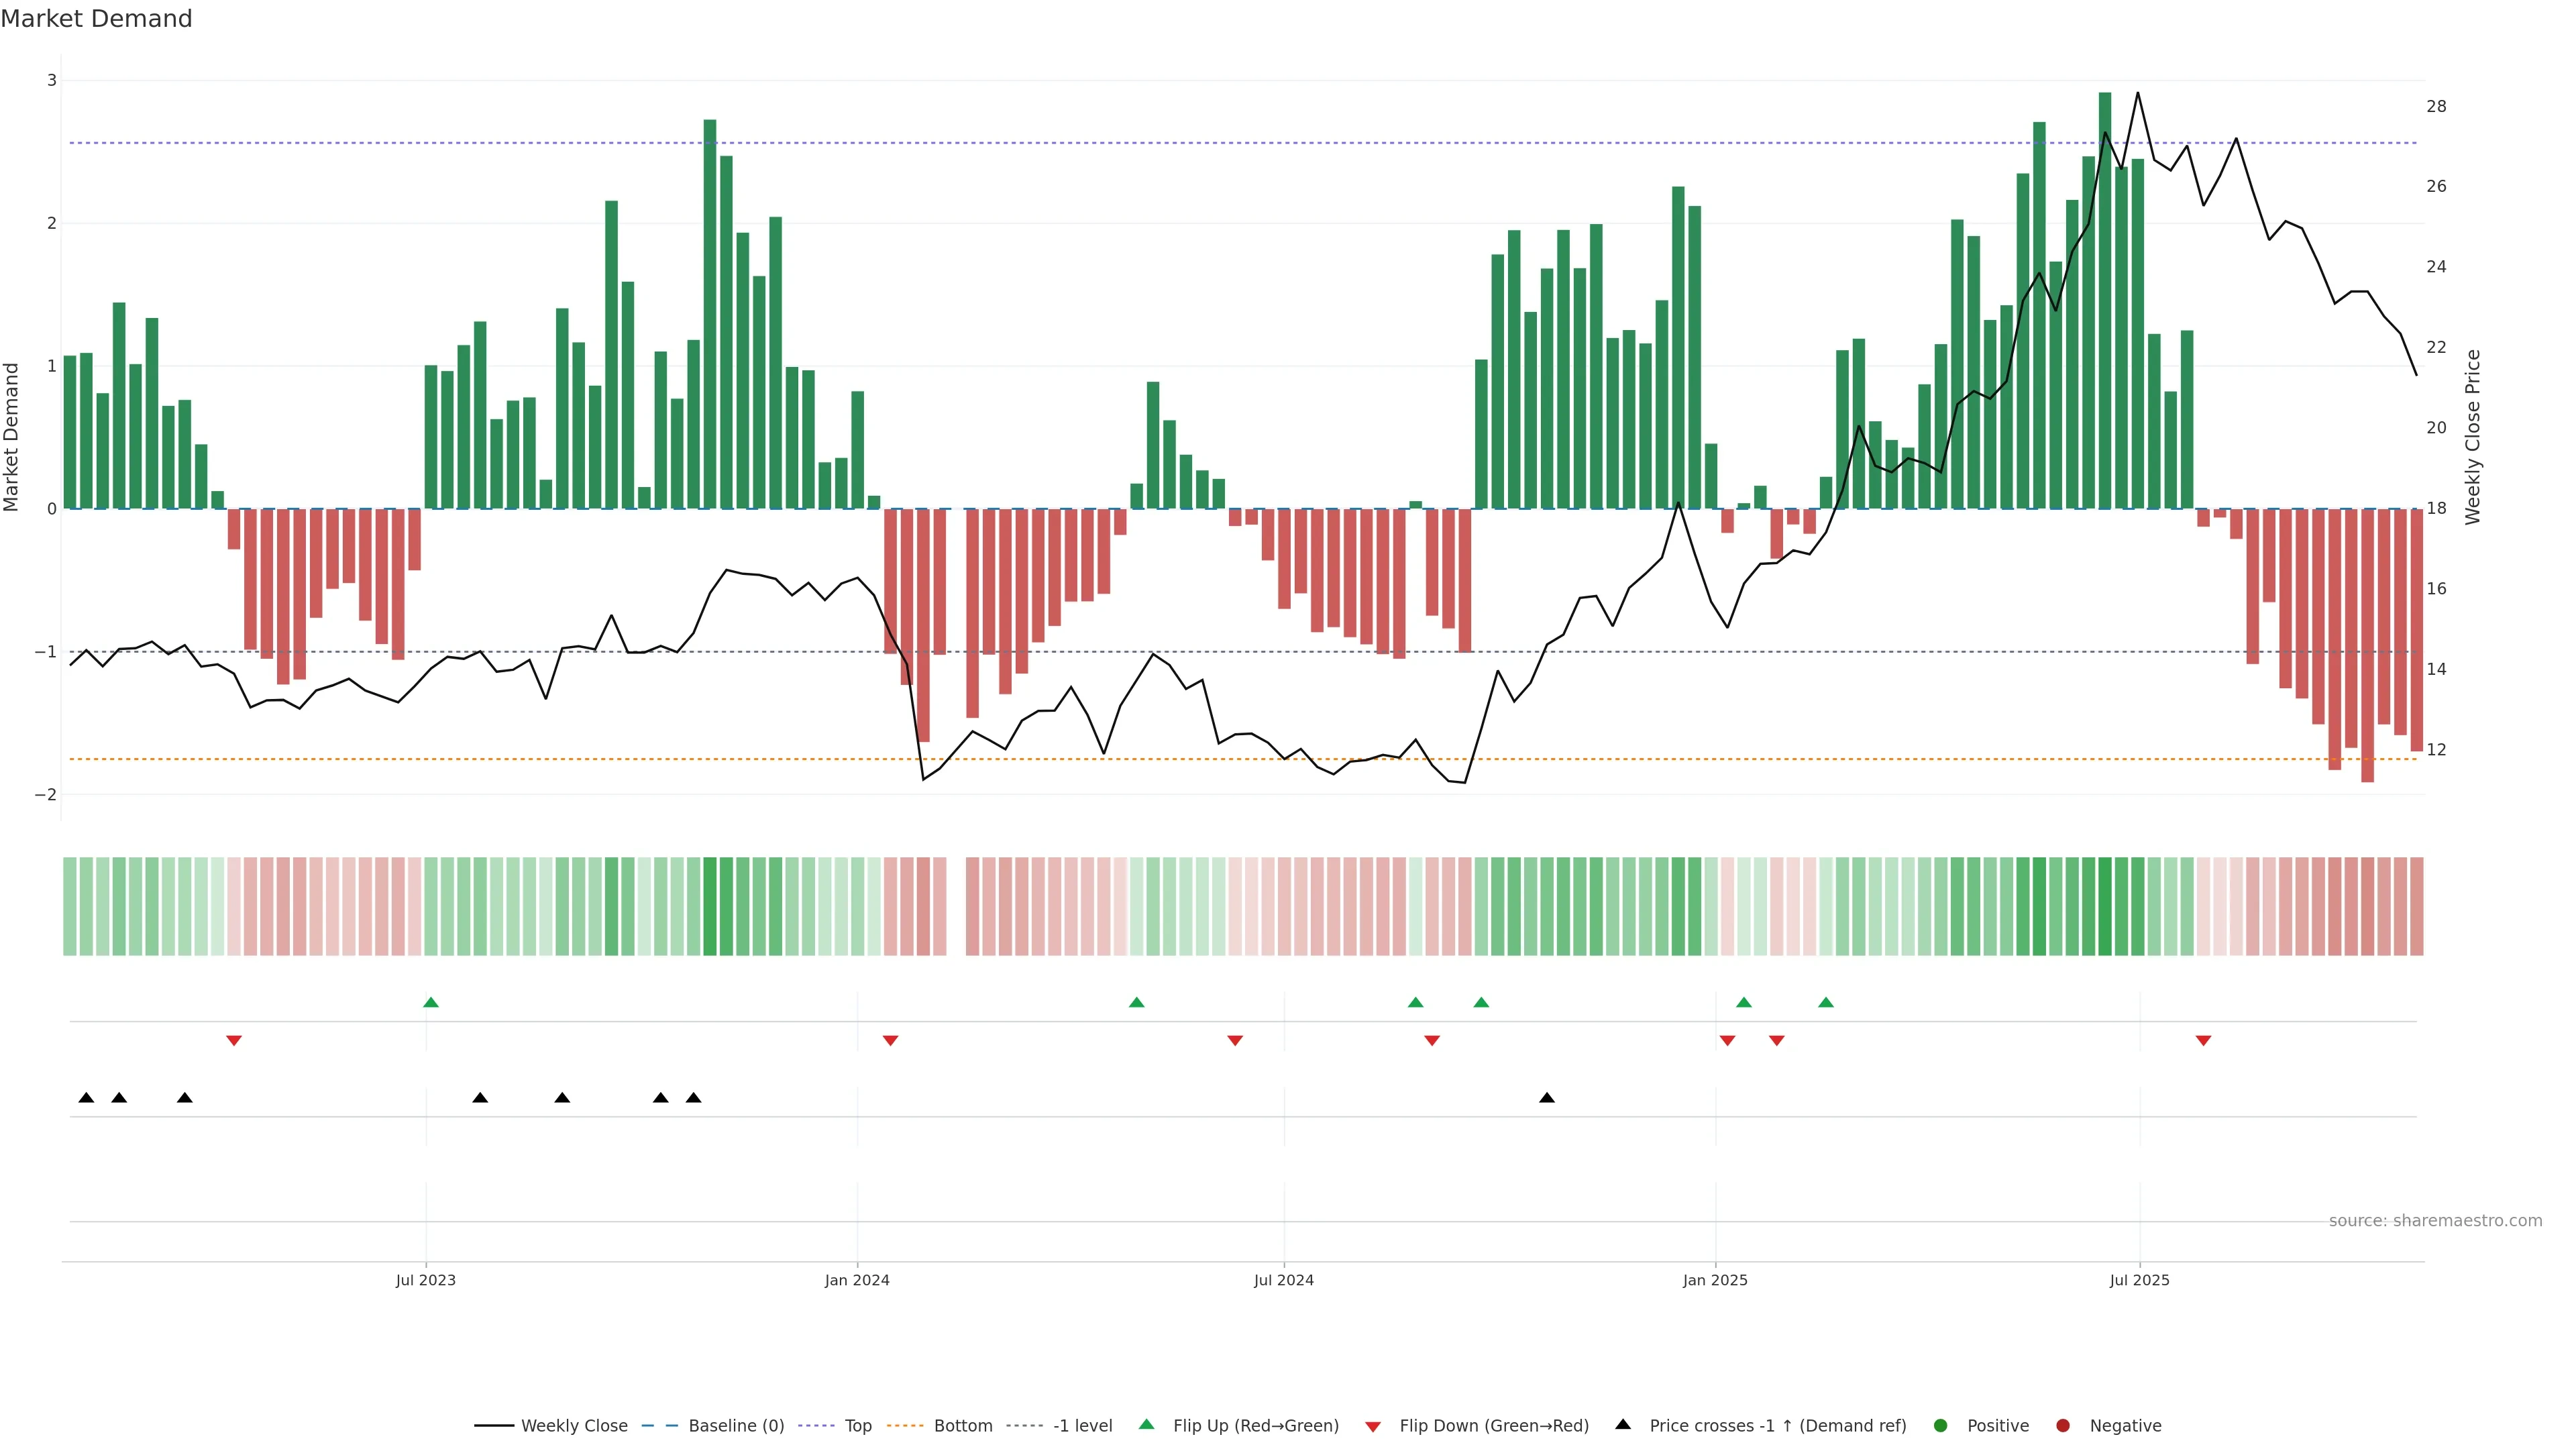
Task: Click the red flip-down marker after Jan 2024
Action: point(890,1041)
